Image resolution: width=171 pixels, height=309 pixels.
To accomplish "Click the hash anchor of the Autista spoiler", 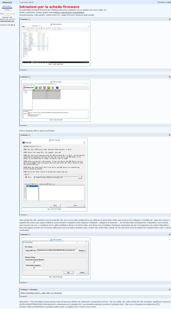I will pos(170,289).
